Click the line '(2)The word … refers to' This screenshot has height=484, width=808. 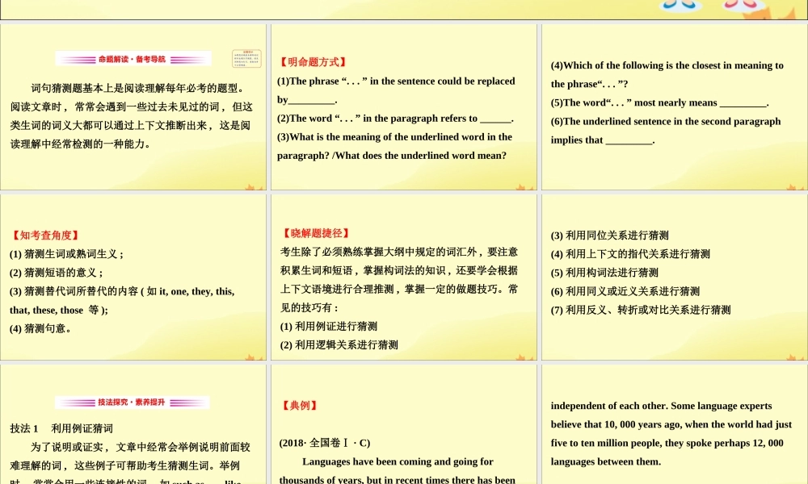click(395, 119)
